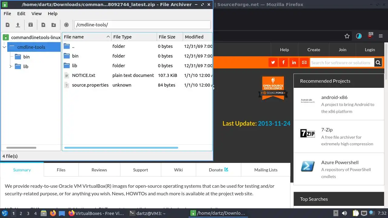The image size is (388, 218).
Task: Open the Mailing Lists tab
Action: (266, 170)
